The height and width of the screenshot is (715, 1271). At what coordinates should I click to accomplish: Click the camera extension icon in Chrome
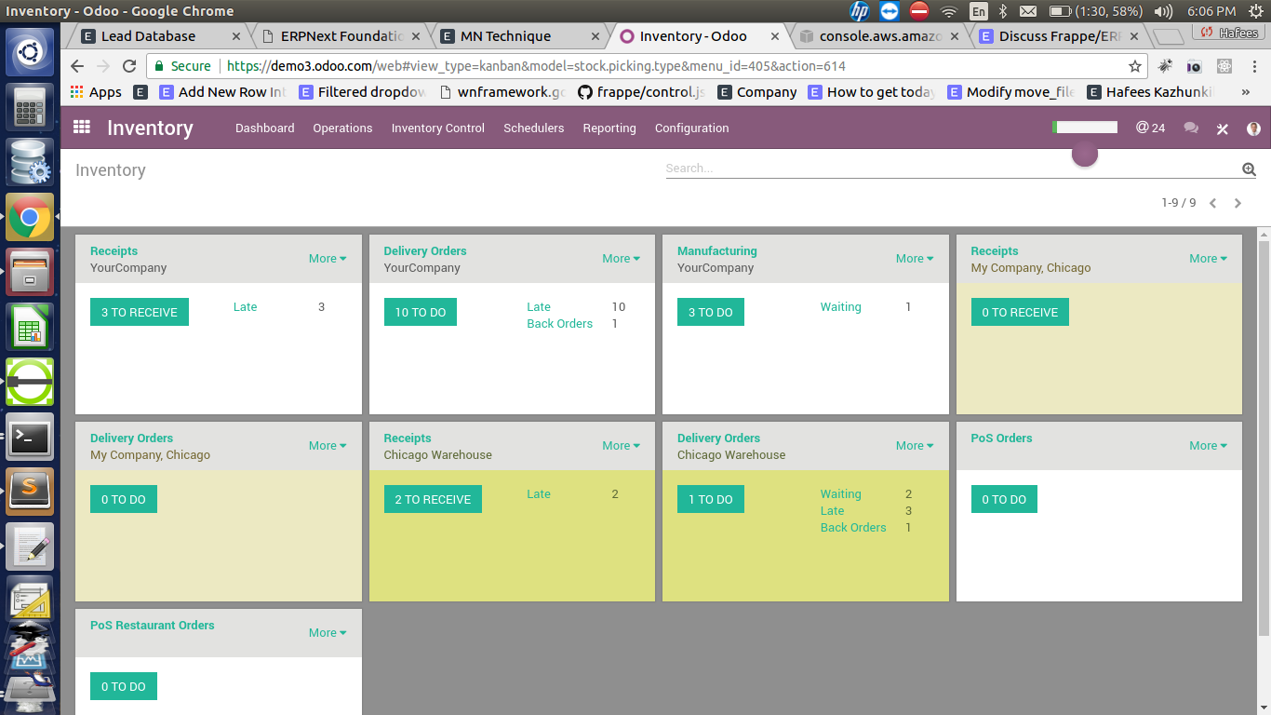point(1194,66)
